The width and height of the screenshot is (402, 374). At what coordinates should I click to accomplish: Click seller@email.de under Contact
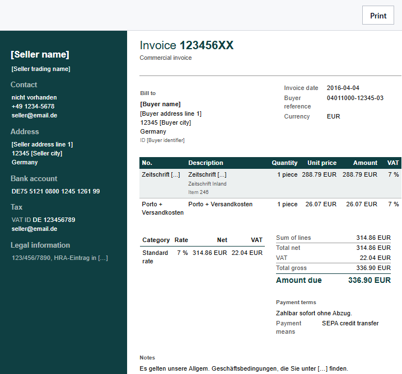pyautogui.click(x=34, y=116)
